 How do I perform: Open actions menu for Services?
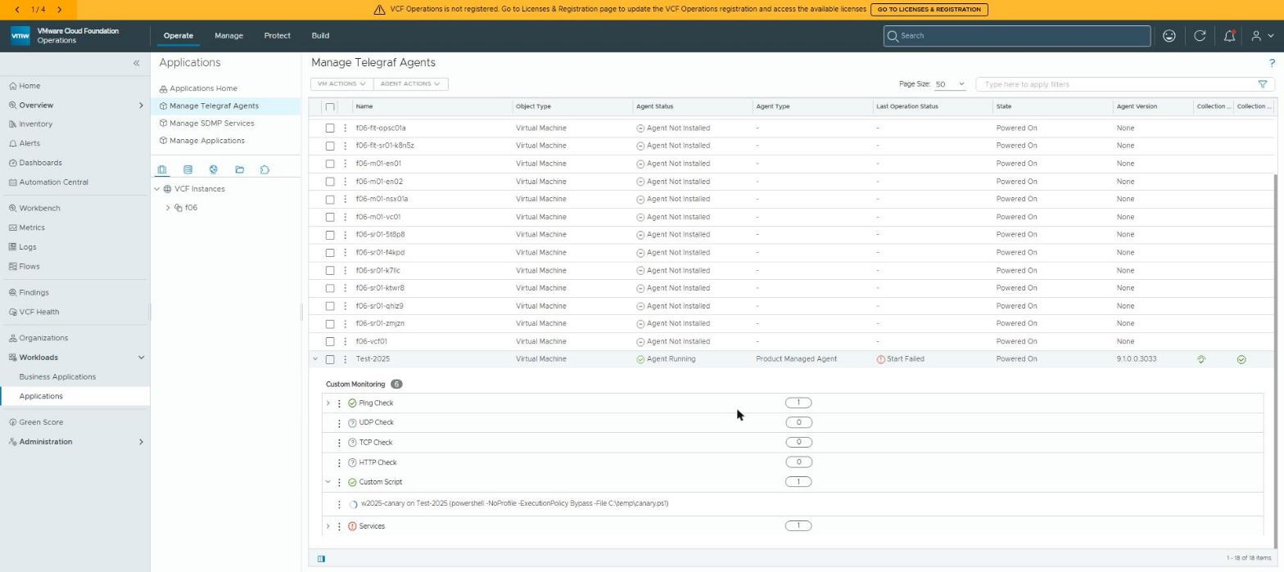[x=339, y=526]
